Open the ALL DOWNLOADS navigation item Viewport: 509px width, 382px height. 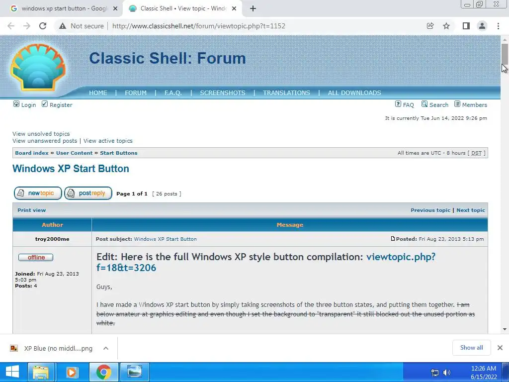pyautogui.click(x=354, y=93)
